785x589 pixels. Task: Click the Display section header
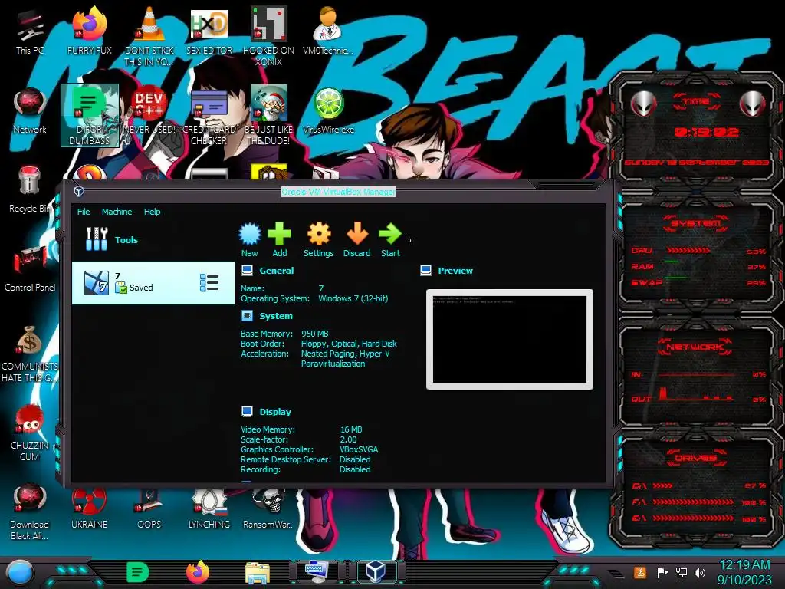275,412
